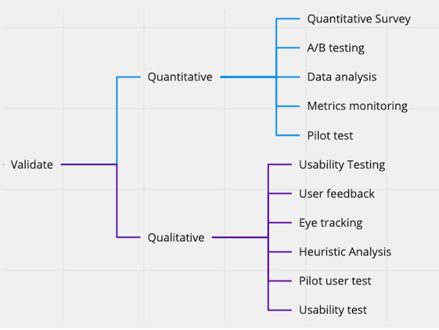439x330 pixels.
Task: Click the Quantitative branch node
Action: coord(180,77)
